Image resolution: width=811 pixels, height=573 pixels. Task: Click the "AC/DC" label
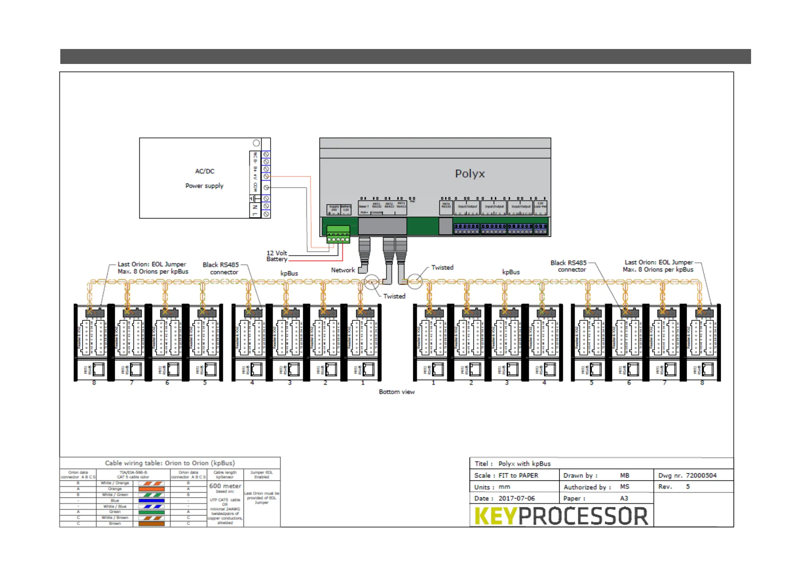204,171
